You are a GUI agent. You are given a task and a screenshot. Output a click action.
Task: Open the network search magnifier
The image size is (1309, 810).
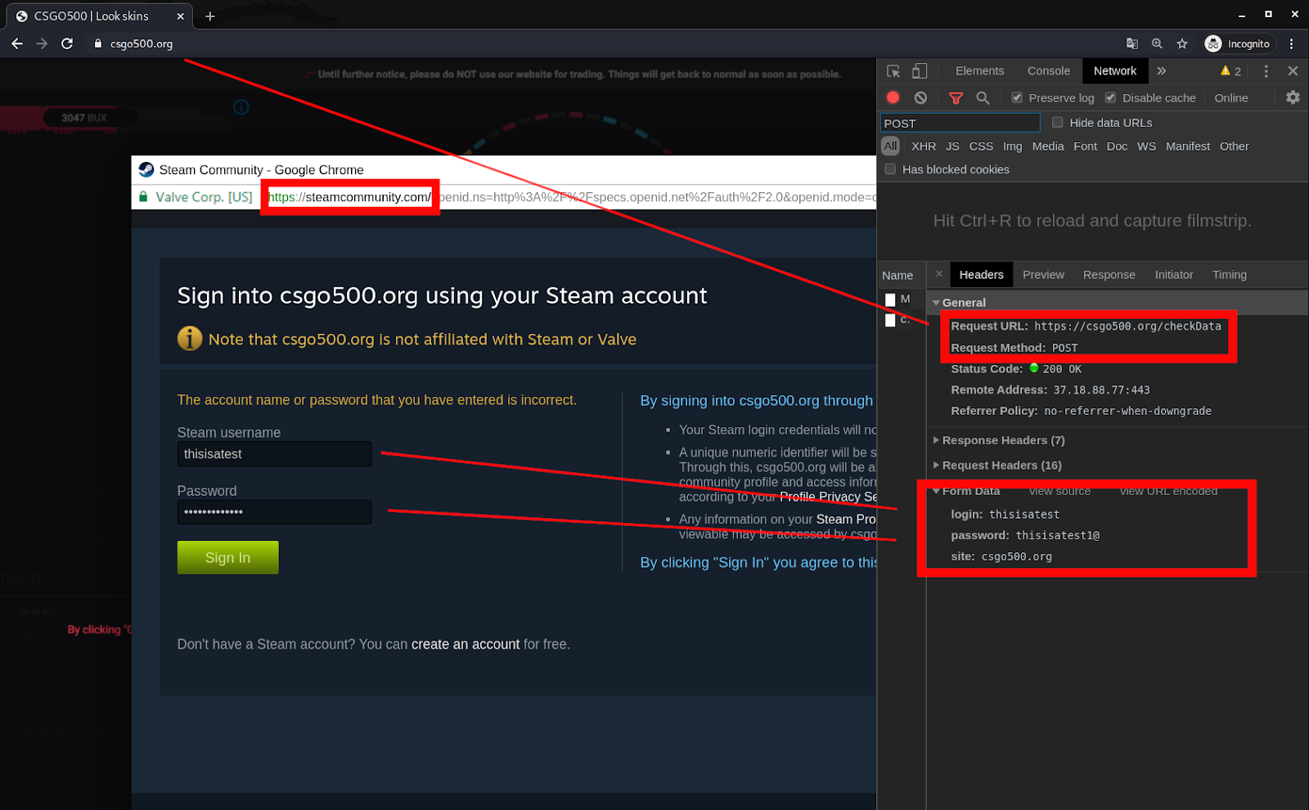pos(983,98)
